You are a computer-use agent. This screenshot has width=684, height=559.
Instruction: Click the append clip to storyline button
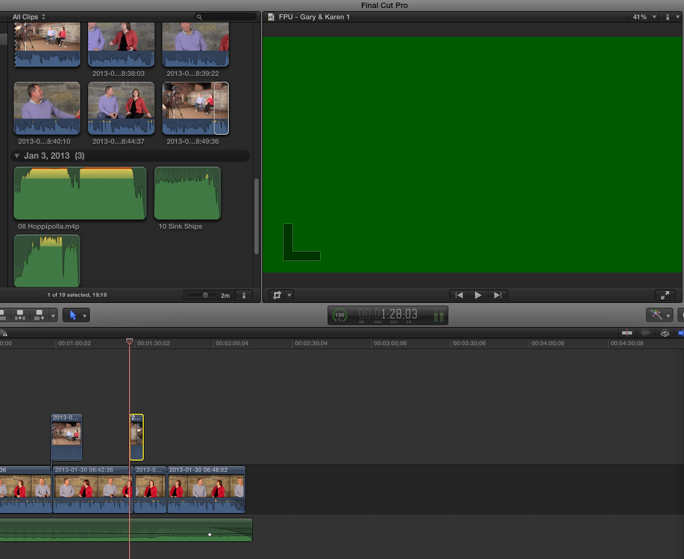39,315
